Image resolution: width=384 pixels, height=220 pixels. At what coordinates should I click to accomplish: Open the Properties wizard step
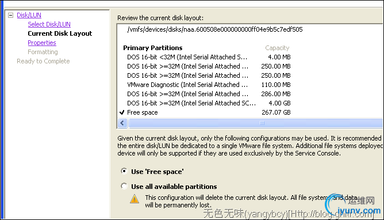tap(42, 43)
